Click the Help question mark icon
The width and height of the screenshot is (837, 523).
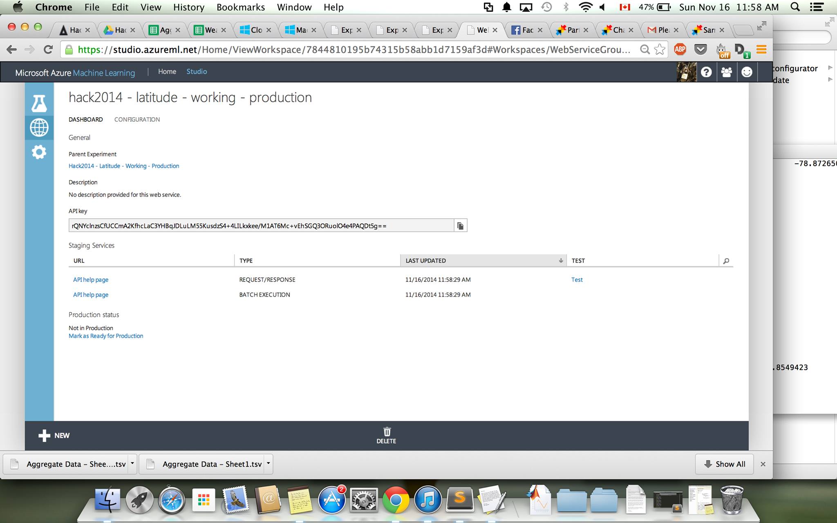pos(706,72)
